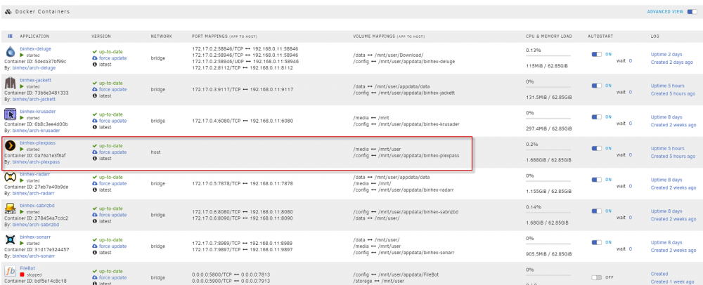Click the info icon next to binhex-deluge latest

pos(95,65)
